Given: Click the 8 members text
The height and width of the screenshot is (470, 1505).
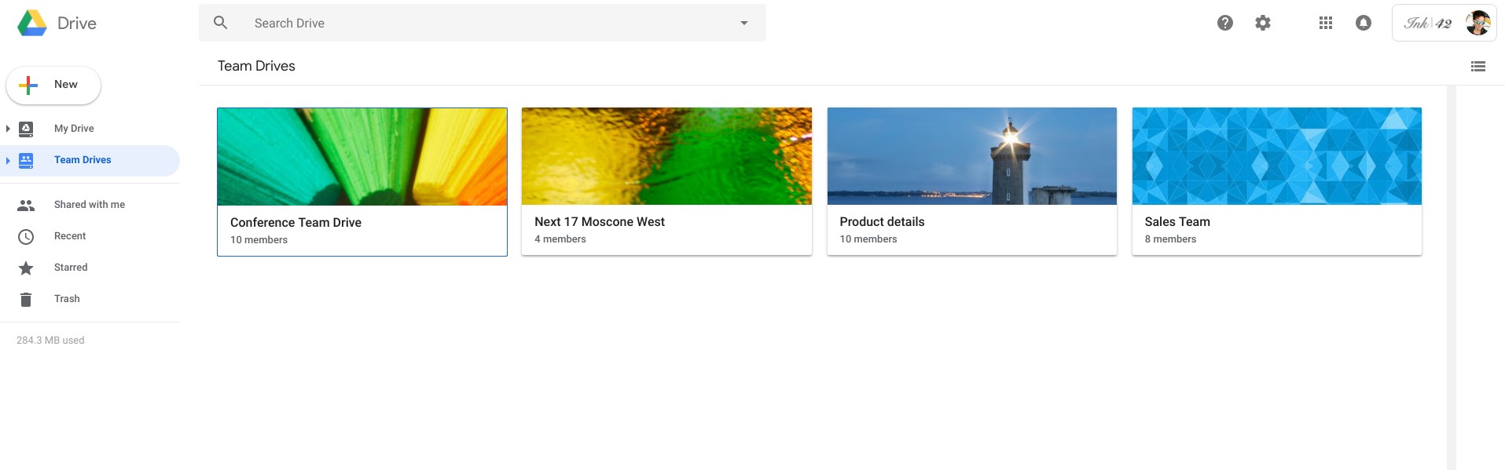Looking at the screenshot, I should pyautogui.click(x=1170, y=239).
